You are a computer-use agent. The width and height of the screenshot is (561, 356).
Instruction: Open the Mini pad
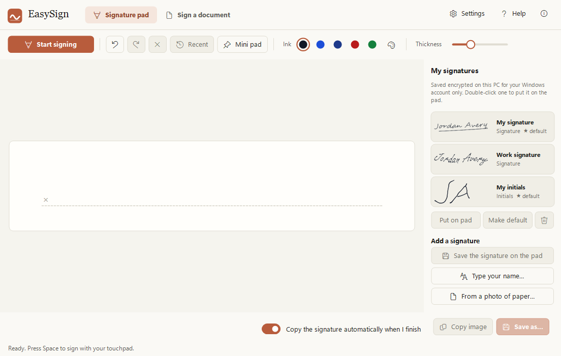coord(242,44)
